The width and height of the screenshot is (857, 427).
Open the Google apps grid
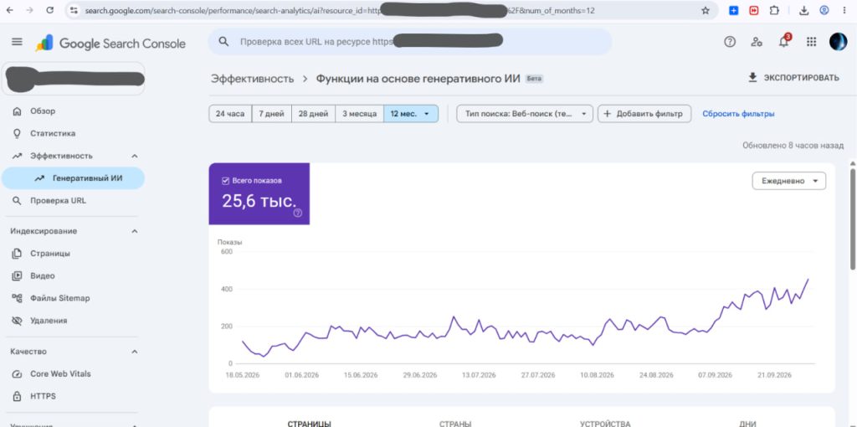click(x=811, y=42)
